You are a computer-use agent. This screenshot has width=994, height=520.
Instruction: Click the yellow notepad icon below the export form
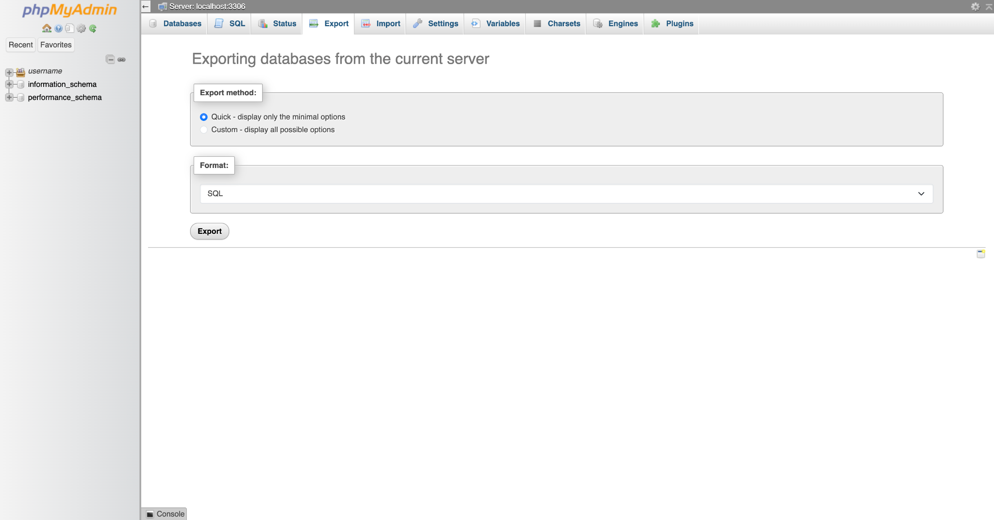point(980,254)
